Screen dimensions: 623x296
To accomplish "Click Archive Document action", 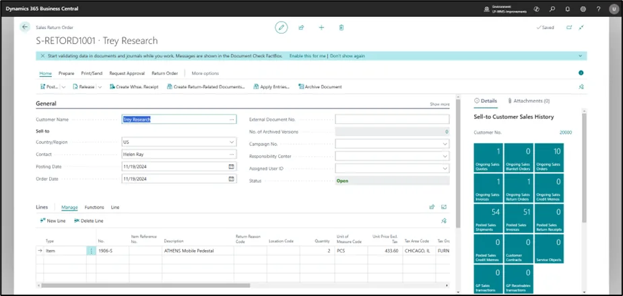I will pos(320,87).
